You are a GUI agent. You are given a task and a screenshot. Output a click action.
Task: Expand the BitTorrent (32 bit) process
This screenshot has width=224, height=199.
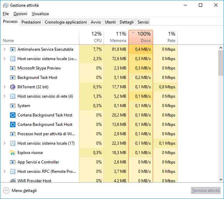pos(4,87)
